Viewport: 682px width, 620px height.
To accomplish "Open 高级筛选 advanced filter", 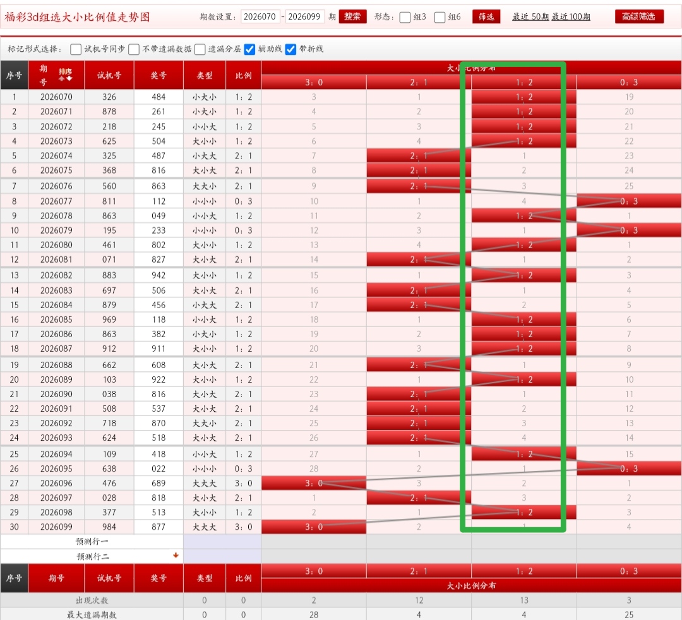I will pyautogui.click(x=639, y=16).
